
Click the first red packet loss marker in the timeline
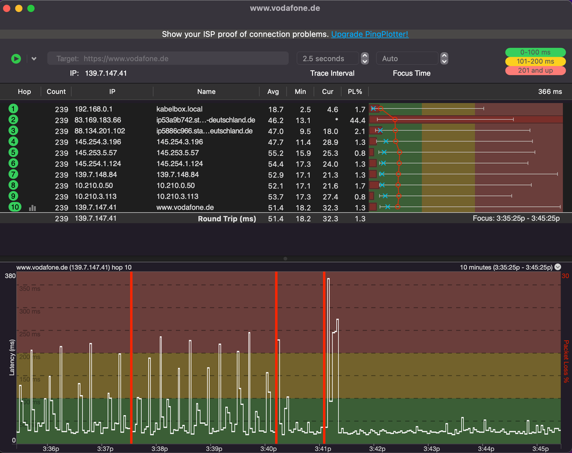tap(131, 357)
